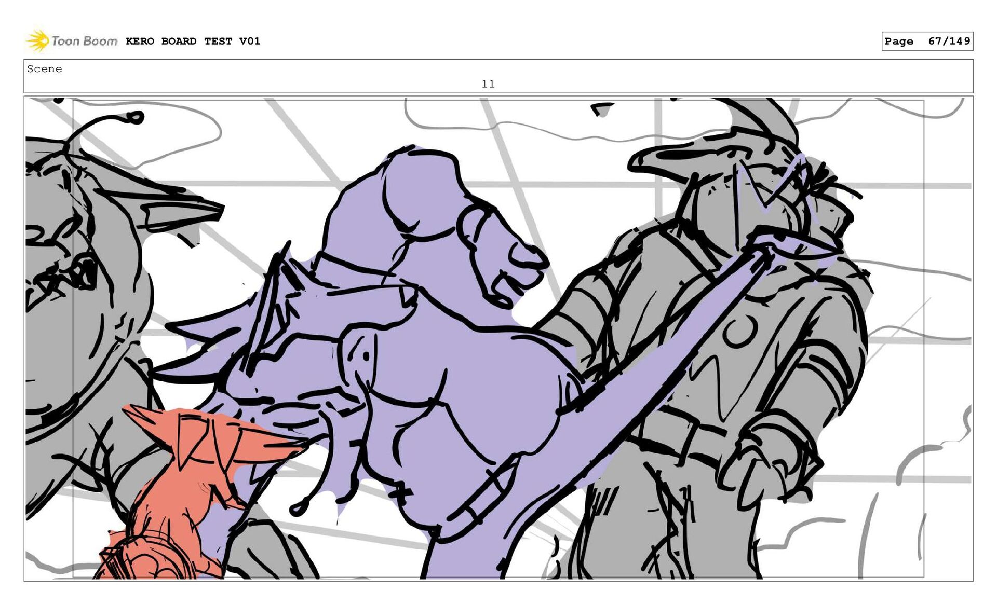Screen dimensions: 997x605
Task: Select the KERO BOARD TEST V01 title
Action: click(x=193, y=41)
